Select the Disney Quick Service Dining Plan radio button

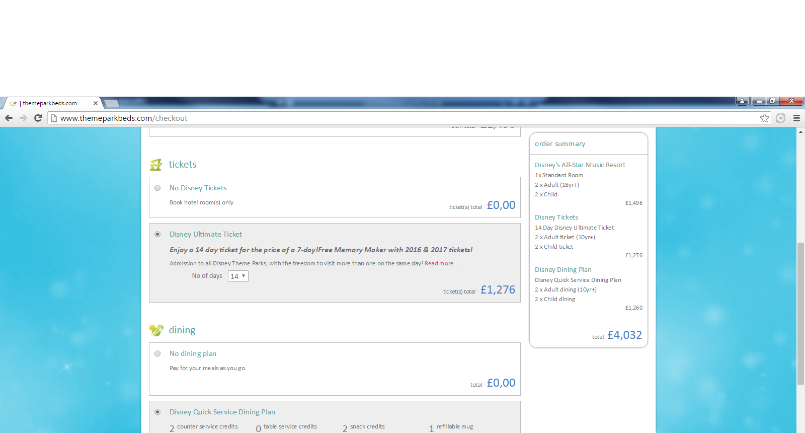pos(157,412)
